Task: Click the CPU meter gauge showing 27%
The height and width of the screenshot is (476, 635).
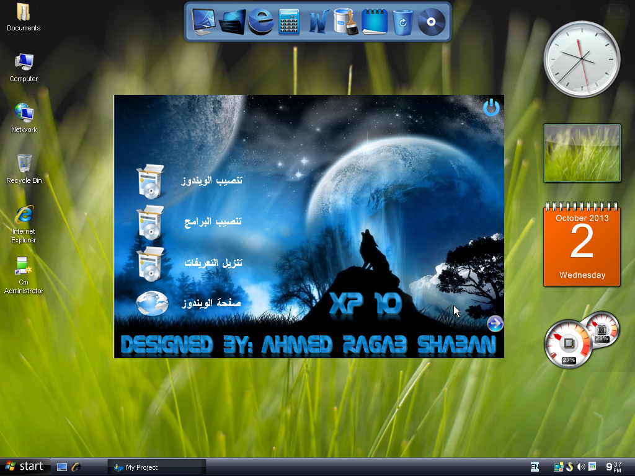Action: [568, 344]
